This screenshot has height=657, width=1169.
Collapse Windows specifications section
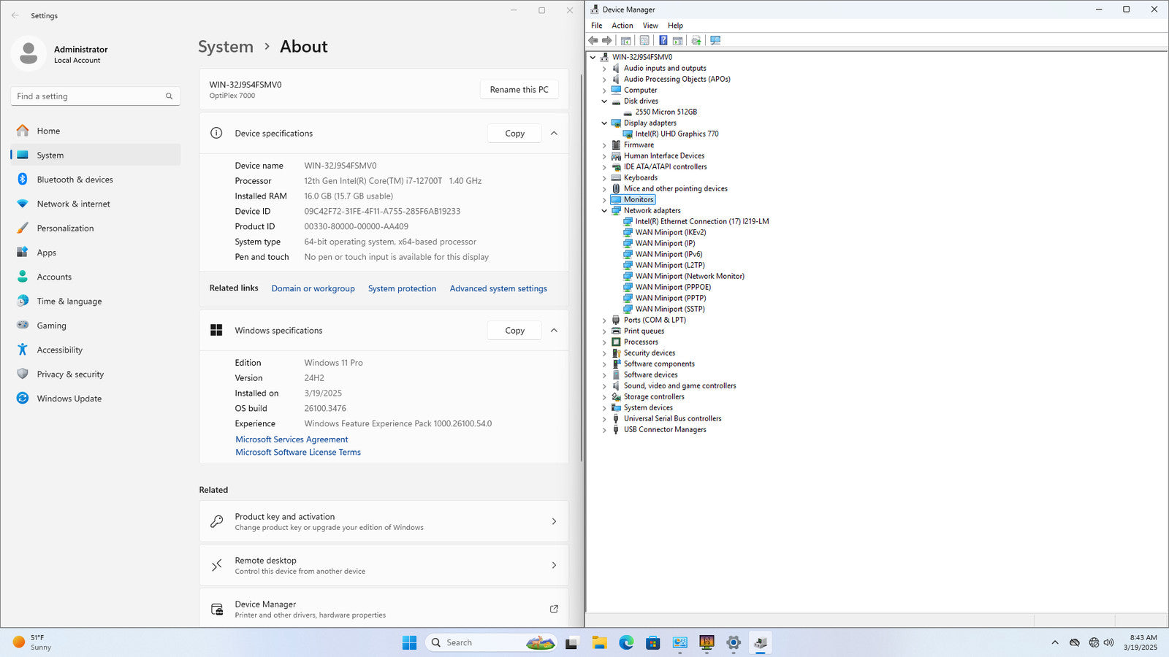point(554,330)
